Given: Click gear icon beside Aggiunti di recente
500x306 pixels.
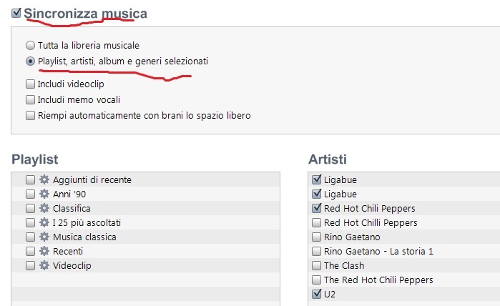Looking at the screenshot, I should click(x=44, y=179).
